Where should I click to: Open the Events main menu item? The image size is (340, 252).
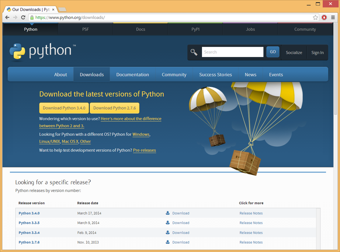pos(276,75)
